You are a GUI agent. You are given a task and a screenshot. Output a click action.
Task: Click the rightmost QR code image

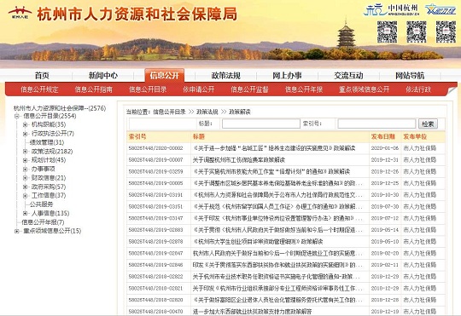[x=446, y=32]
